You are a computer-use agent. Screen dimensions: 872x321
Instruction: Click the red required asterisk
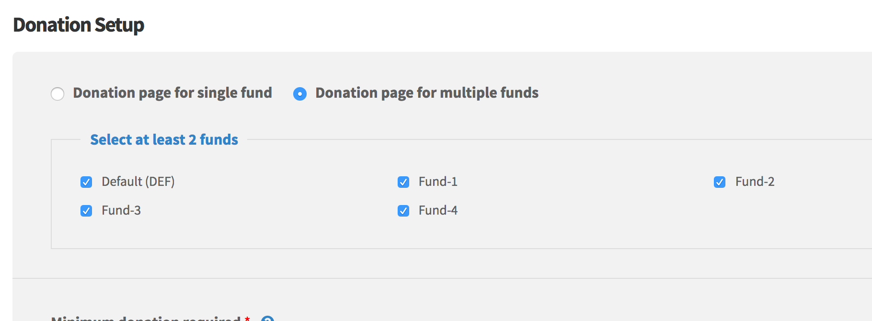[247, 319]
